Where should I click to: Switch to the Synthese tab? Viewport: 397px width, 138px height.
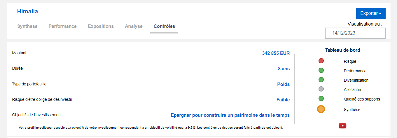point(27,26)
